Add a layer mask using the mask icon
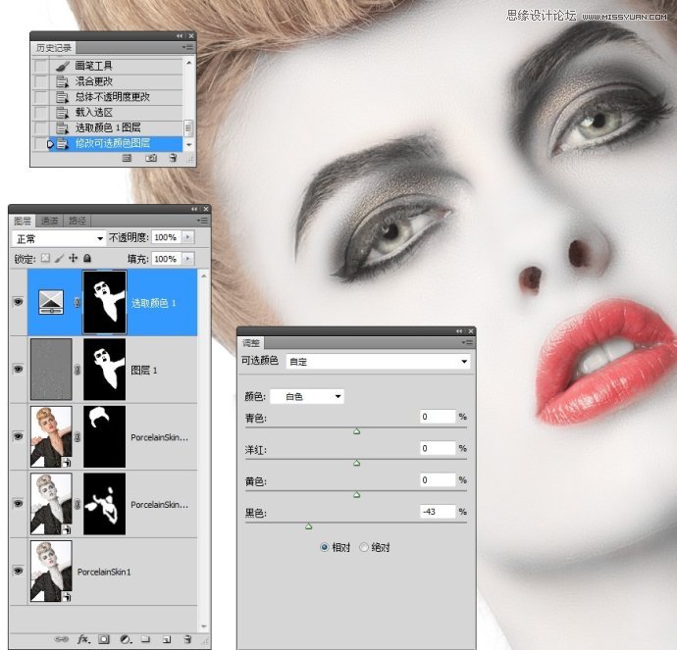Viewport: 677px width, 650px height. (104, 639)
